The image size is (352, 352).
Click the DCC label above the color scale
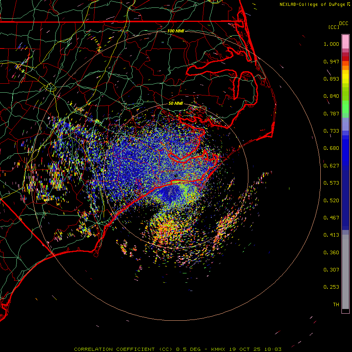pyautogui.click(x=343, y=23)
